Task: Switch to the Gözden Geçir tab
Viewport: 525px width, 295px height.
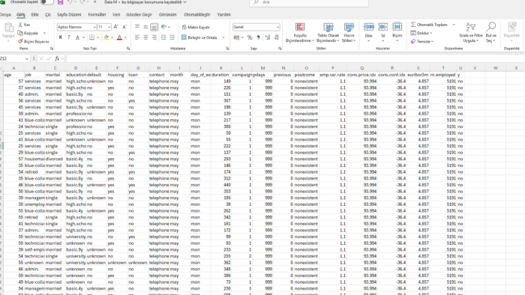Action: [x=139, y=15]
